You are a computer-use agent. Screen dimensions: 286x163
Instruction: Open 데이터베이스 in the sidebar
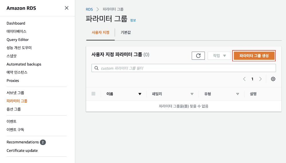pos(16,31)
